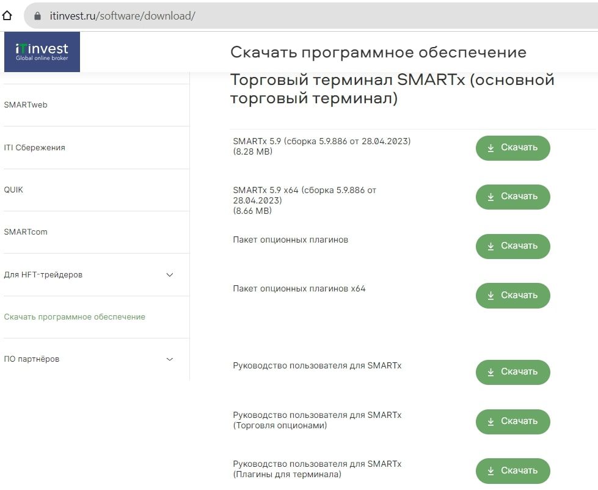Click text Руководство пользователя для SMARTx (Плагины для терминала)
Screen dimensions: 598x490
click(317, 469)
